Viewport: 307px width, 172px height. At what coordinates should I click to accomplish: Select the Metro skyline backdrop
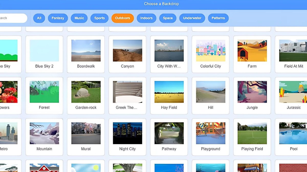coord(10,137)
